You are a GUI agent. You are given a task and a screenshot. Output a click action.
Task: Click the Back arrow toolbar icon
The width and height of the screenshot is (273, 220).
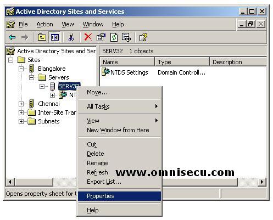(x=12, y=37)
